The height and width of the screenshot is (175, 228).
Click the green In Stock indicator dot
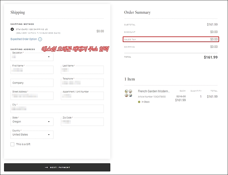click(x=139, y=102)
